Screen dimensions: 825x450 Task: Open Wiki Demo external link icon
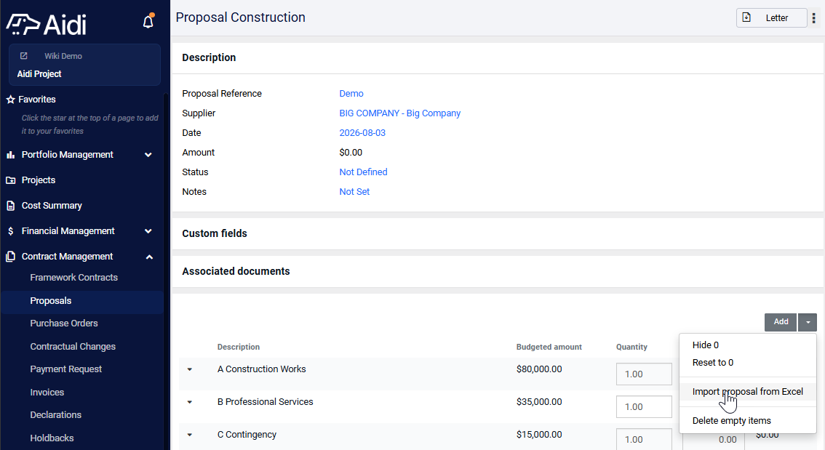(x=24, y=56)
